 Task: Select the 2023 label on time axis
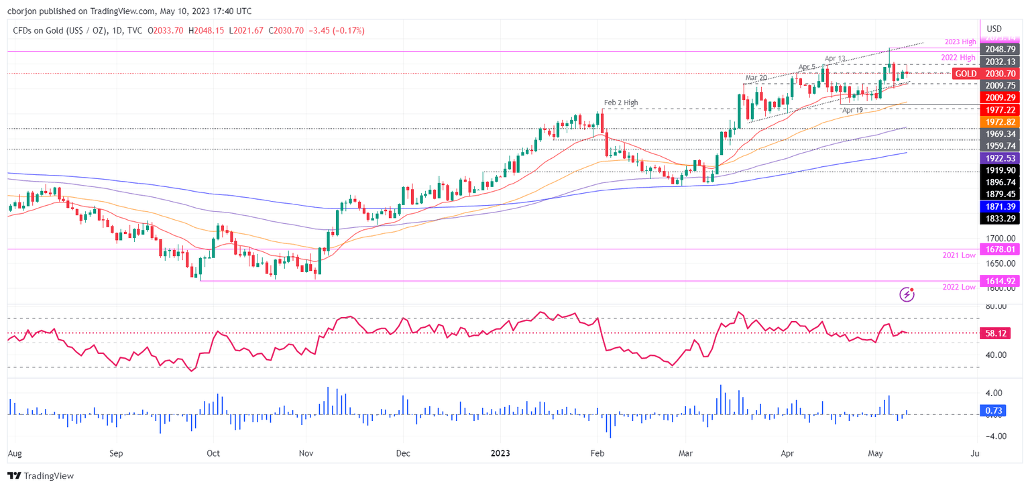[x=502, y=453]
